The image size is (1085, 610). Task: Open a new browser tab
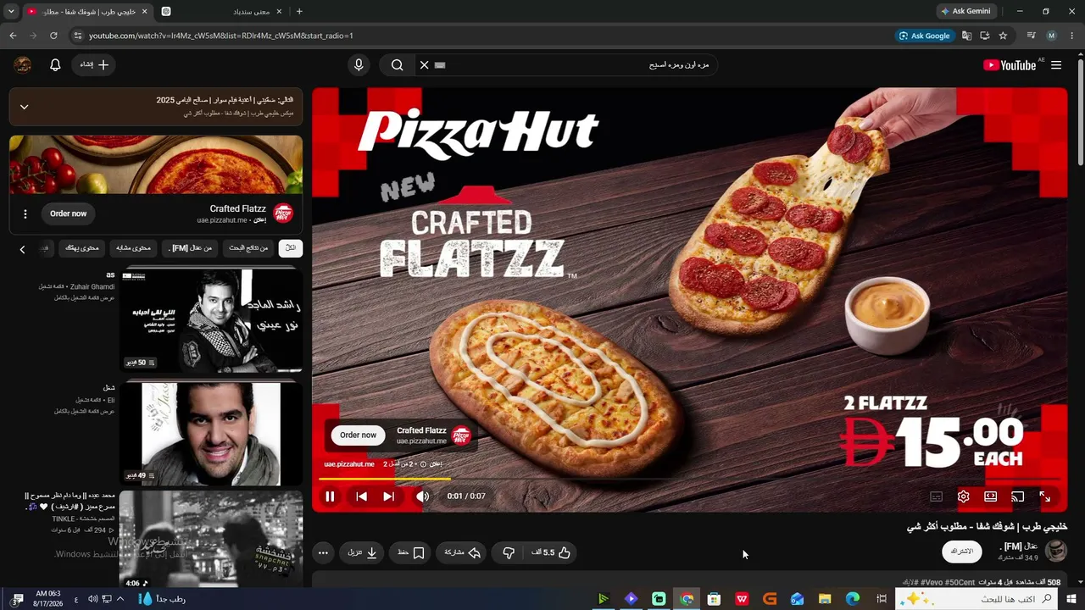pos(299,11)
